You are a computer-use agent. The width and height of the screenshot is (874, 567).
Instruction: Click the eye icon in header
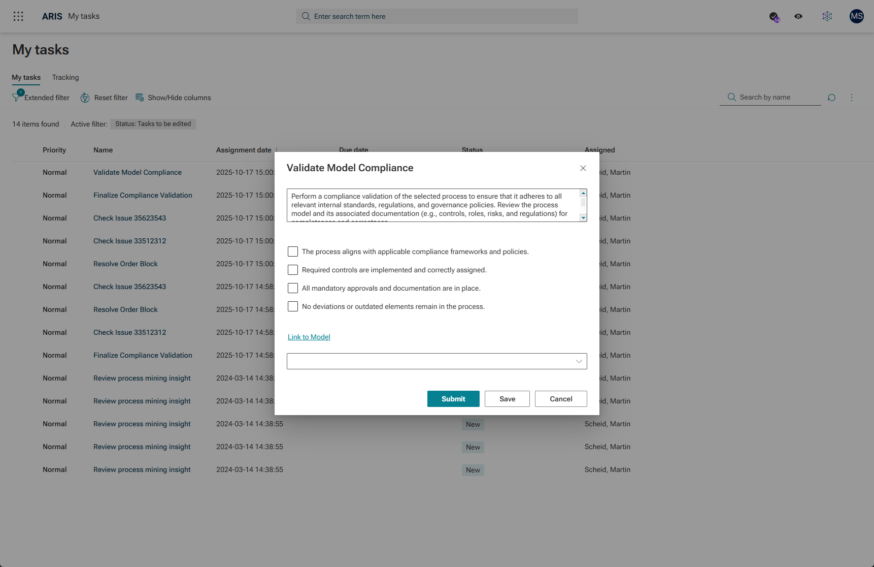click(798, 16)
